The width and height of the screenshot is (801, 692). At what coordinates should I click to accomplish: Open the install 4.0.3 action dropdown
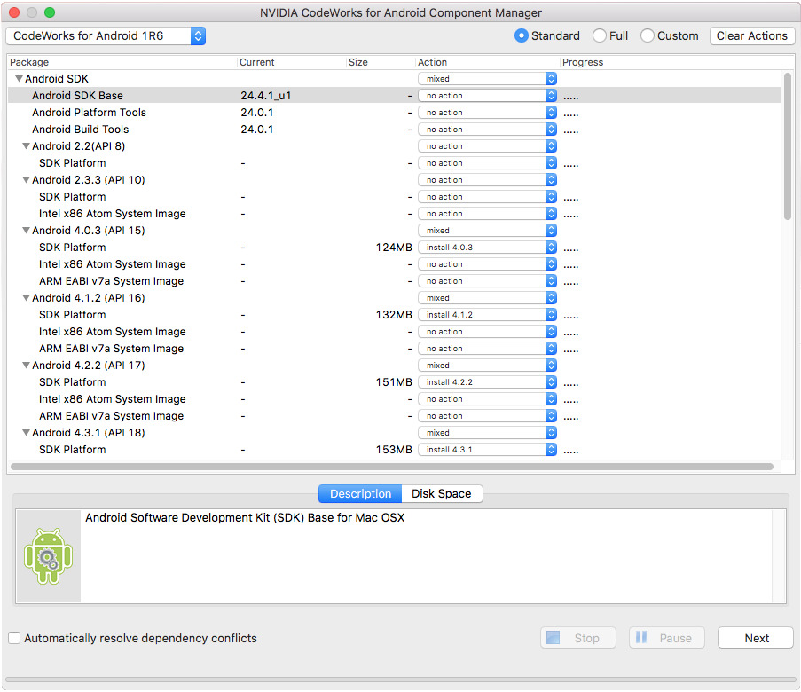coord(551,247)
